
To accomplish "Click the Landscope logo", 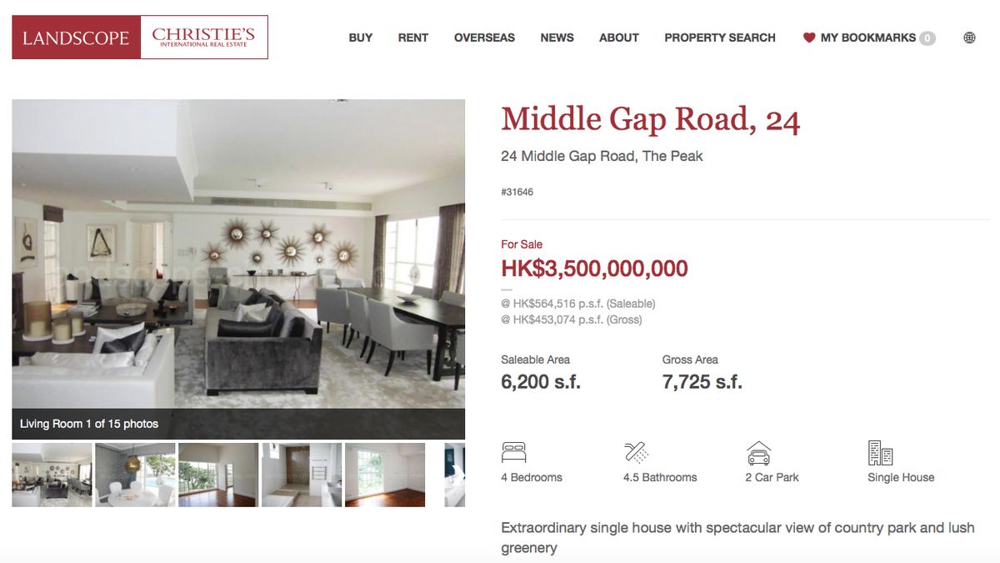I will click(x=76, y=38).
